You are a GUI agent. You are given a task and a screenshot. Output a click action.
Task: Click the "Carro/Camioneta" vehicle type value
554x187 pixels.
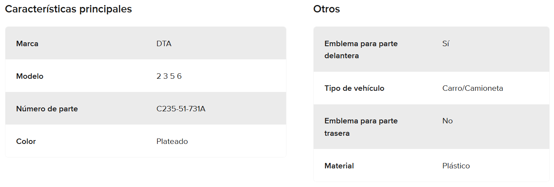(473, 88)
